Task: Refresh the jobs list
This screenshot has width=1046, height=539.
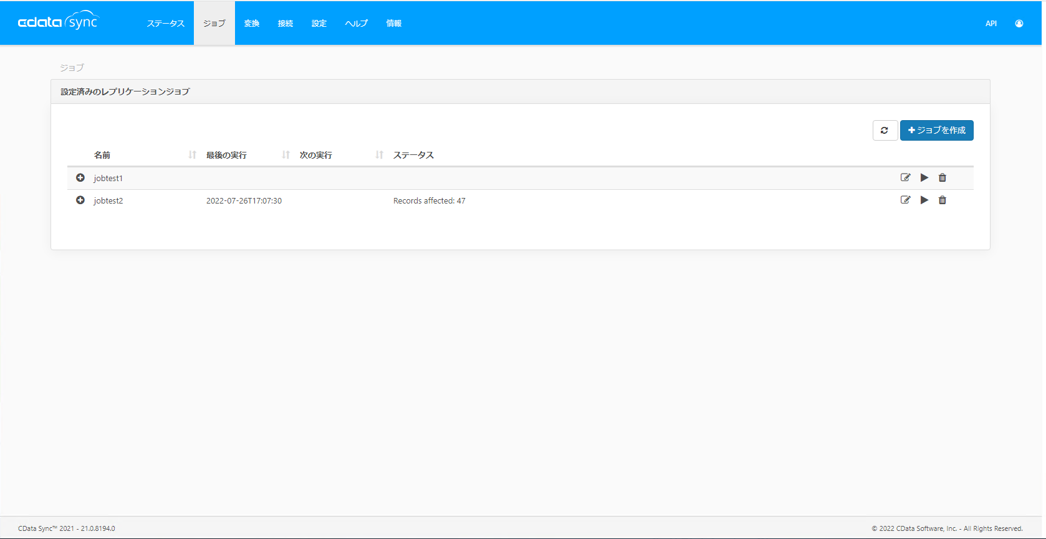Action: coord(885,130)
